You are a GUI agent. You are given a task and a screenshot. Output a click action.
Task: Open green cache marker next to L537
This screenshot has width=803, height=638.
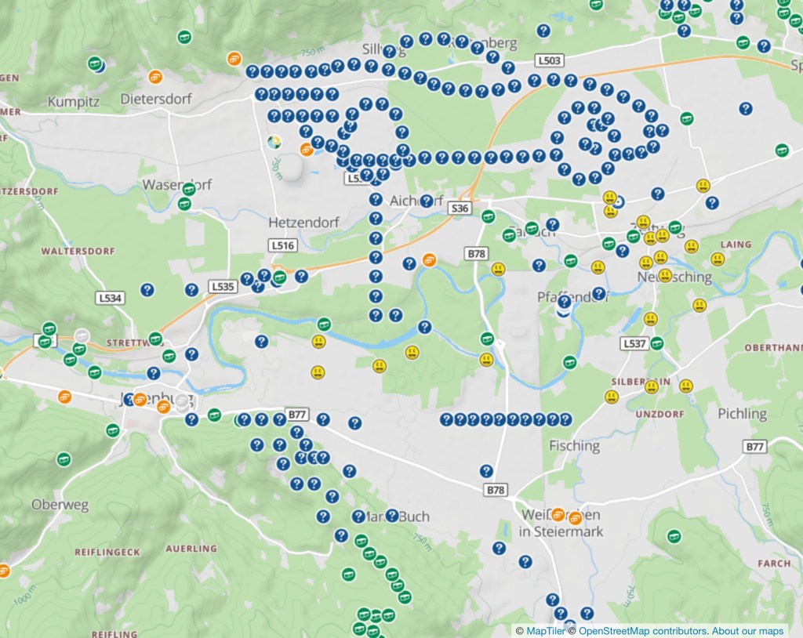pyautogui.click(x=656, y=343)
